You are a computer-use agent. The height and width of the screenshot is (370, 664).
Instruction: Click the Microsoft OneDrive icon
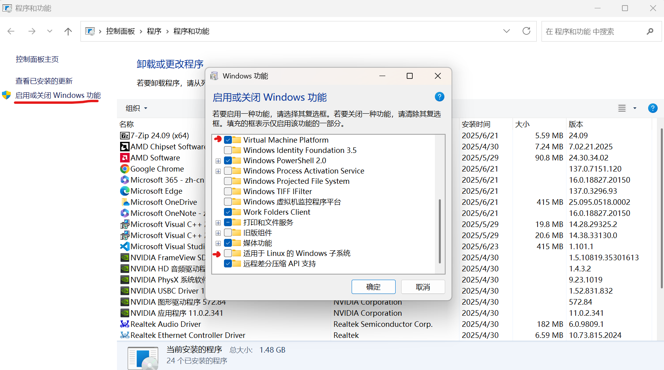[x=125, y=202]
